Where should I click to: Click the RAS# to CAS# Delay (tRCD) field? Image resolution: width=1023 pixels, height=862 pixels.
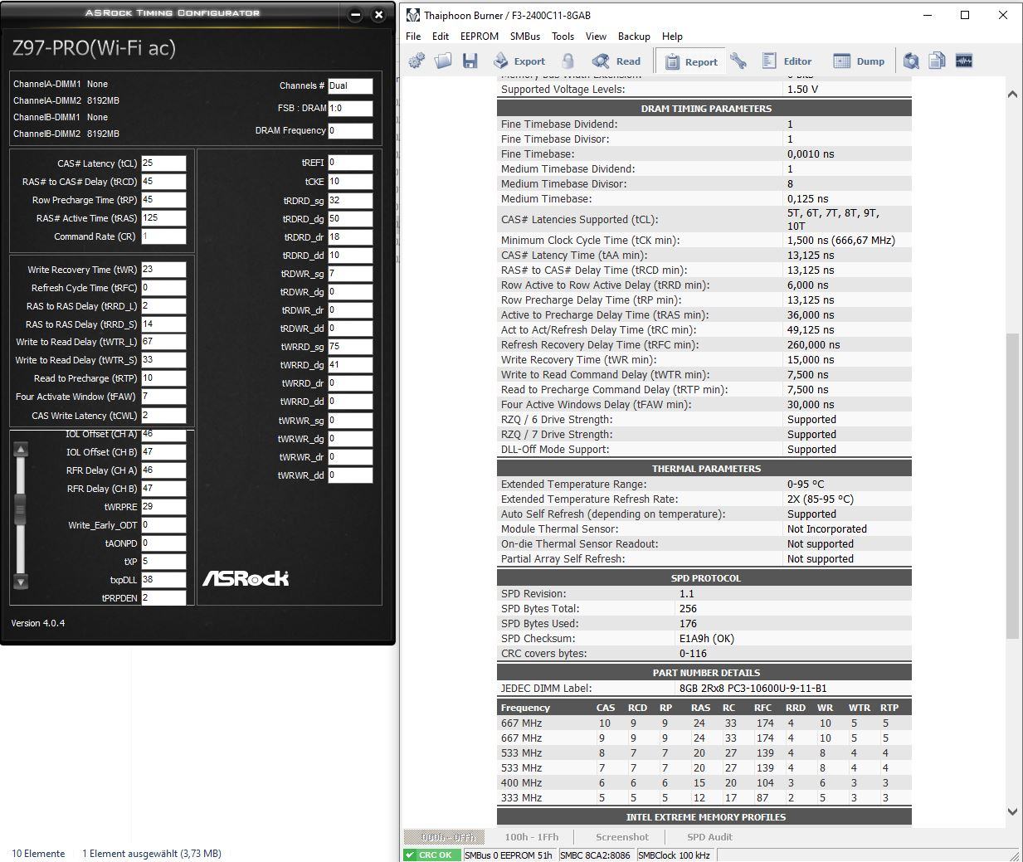(163, 182)
